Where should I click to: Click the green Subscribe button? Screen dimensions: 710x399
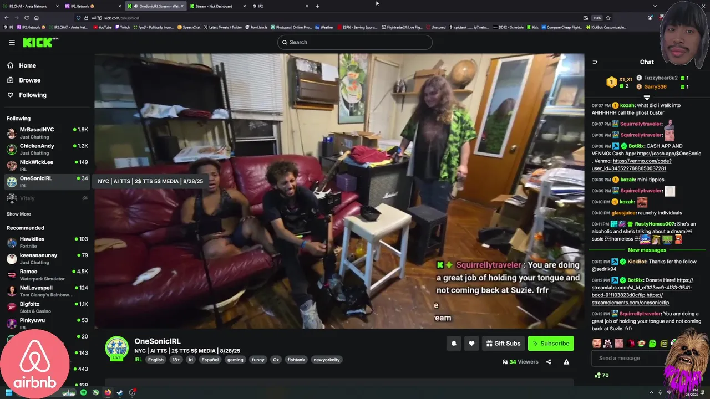tap(551, 344)
